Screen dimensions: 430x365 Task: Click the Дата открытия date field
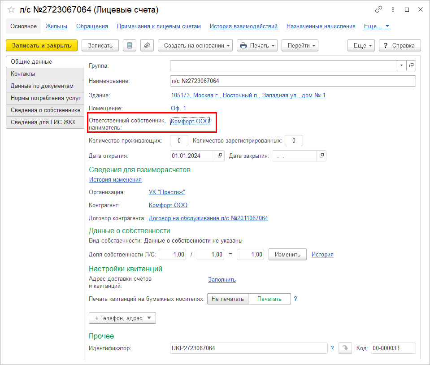[x=192, y=156]
